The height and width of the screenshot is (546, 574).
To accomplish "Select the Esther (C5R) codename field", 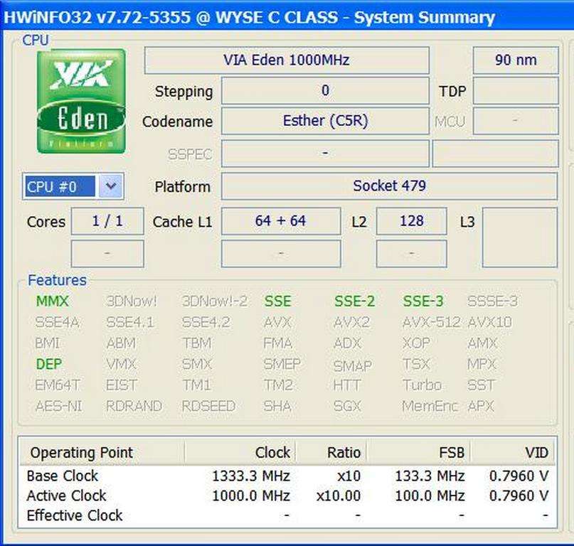I will point(325,121).
